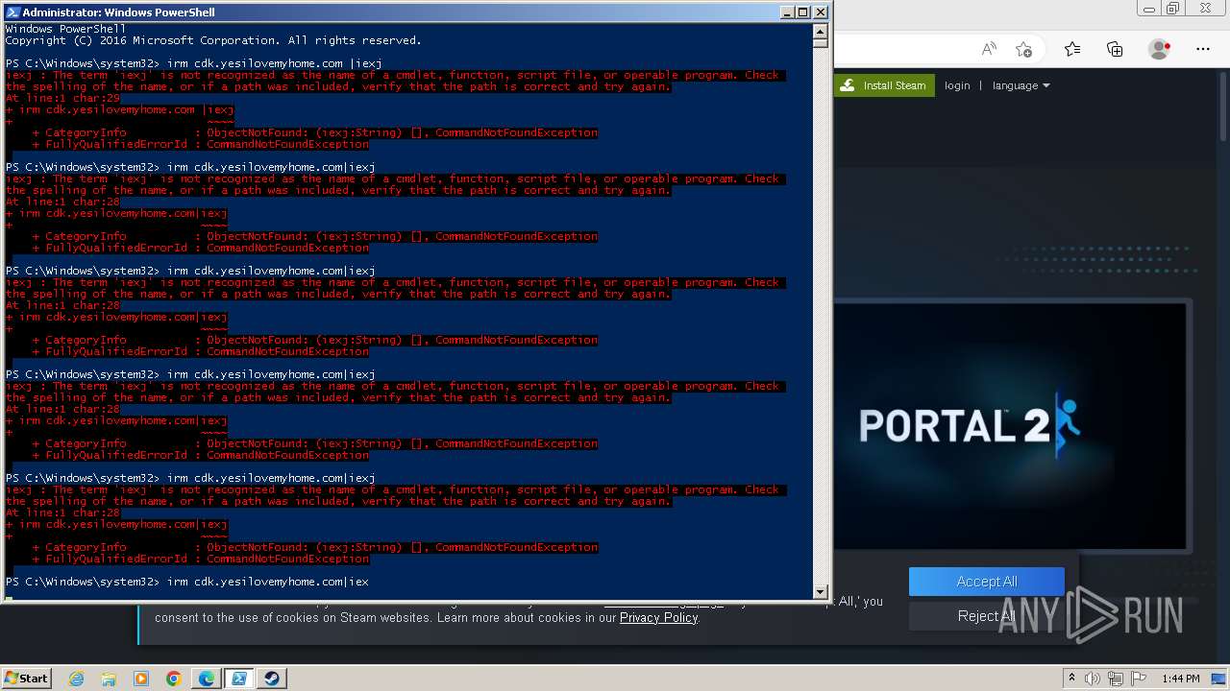Viewport: 1230px width, 691px height.
Task: Minimize the PowerShell window
Action: (x=787, y=12)
